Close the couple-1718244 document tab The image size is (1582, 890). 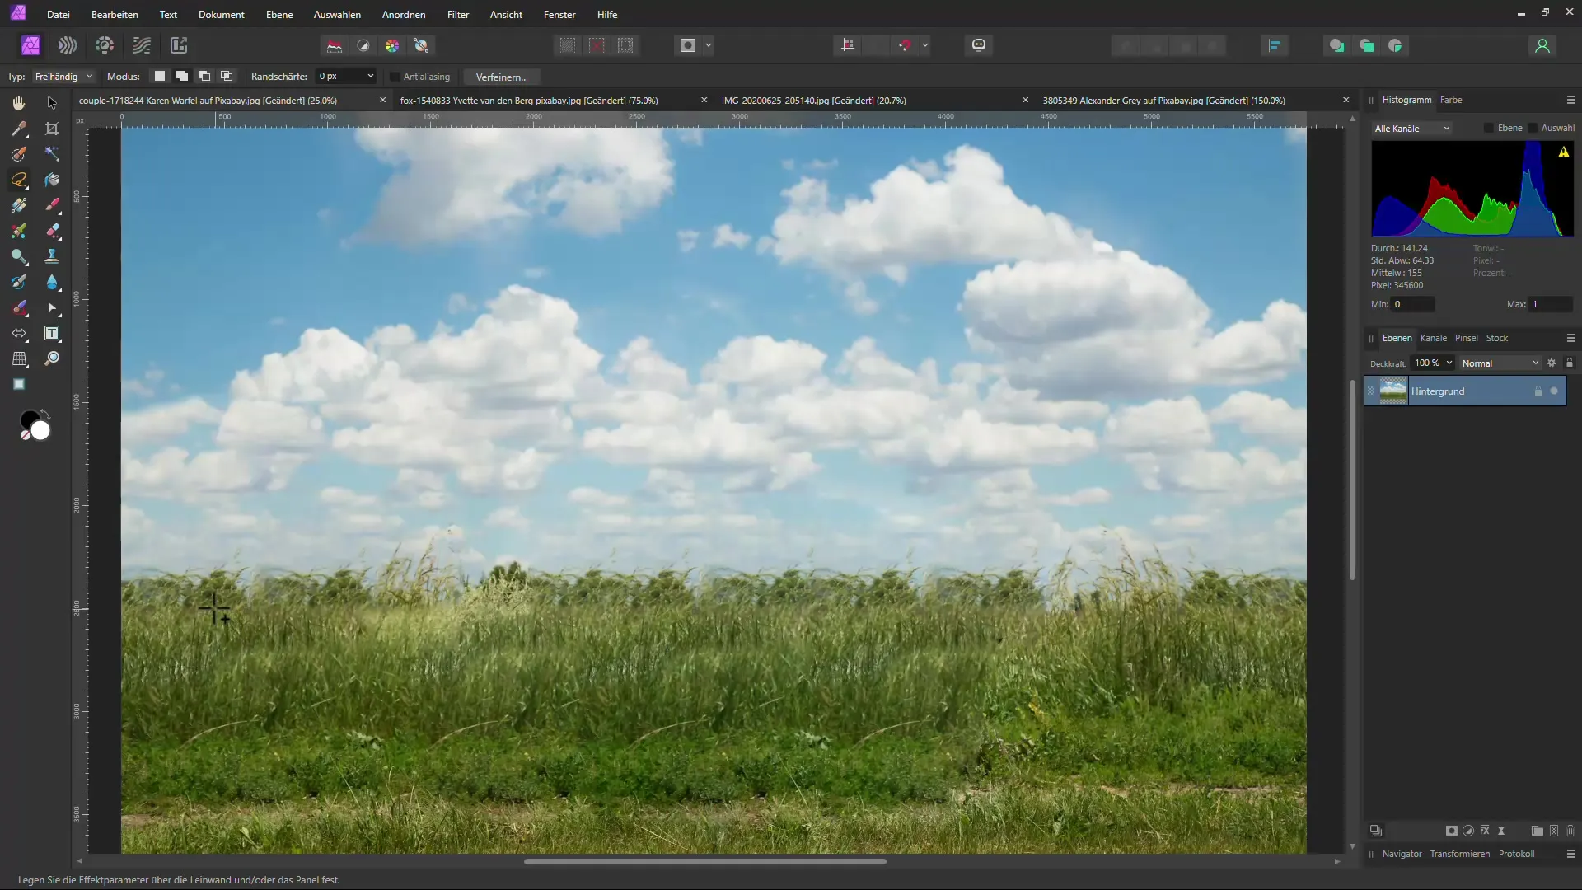pyautogui.click(x=382, y=100)
